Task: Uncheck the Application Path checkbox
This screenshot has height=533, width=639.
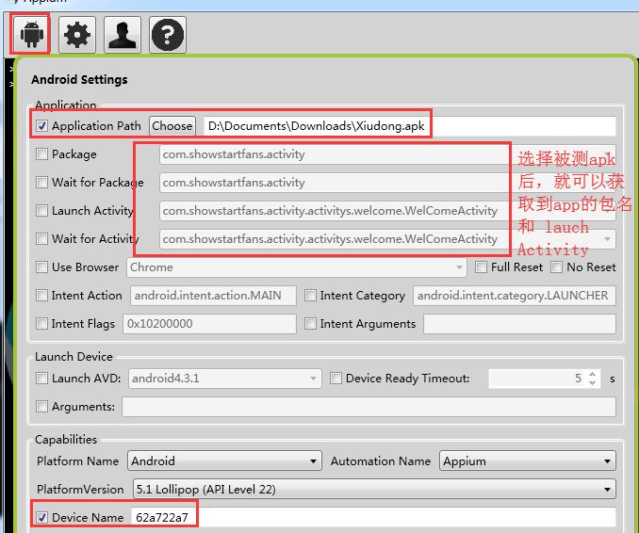Action: click(x=42, y=126)
